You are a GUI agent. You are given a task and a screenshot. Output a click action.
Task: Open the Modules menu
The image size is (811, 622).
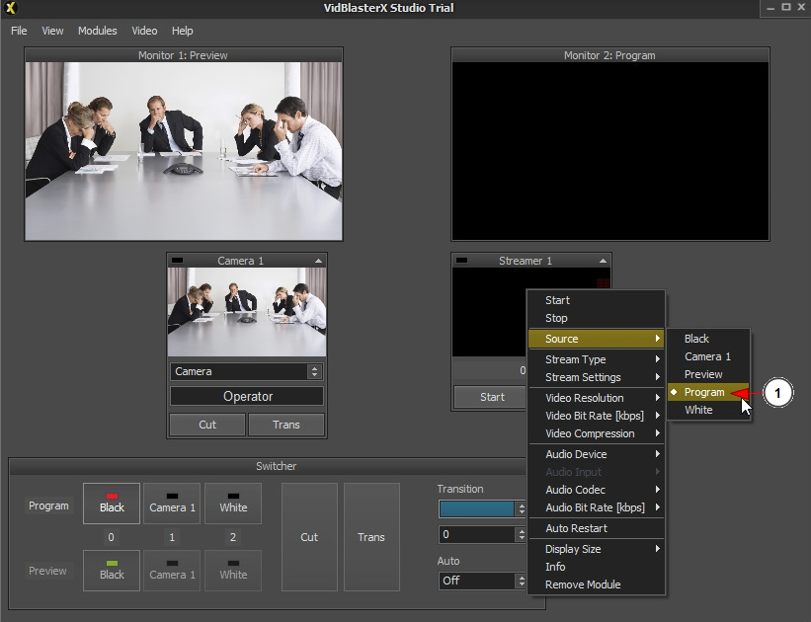coord(97,31)
